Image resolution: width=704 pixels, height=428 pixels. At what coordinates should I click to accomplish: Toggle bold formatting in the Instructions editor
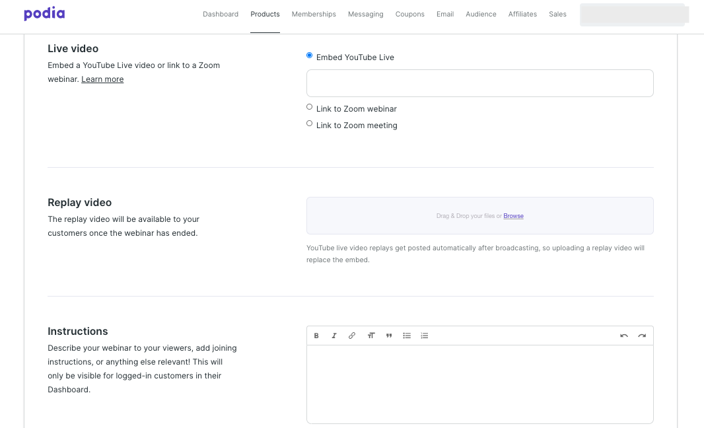316,336
